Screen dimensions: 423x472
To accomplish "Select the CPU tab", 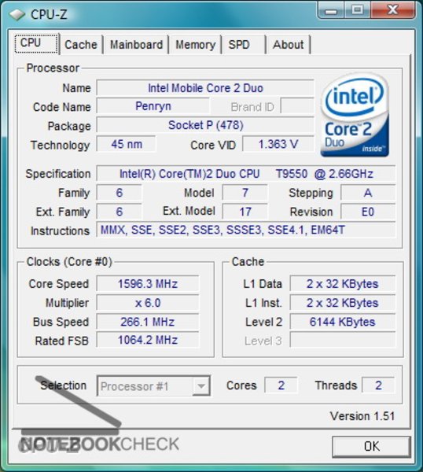I will coord(36,43).
